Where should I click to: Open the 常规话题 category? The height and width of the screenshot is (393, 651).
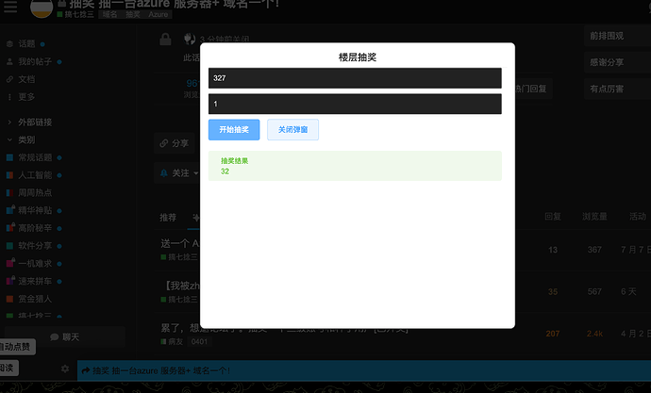click(x=35, y=157)
